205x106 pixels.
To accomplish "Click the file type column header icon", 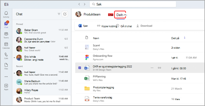I will point(86,38).
